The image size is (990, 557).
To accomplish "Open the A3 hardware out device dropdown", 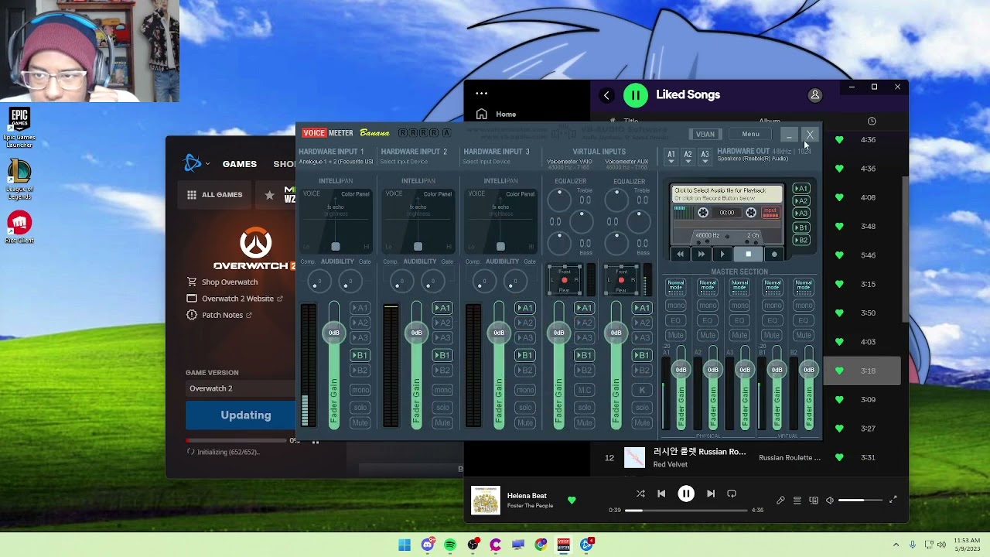I will (705, 157).
